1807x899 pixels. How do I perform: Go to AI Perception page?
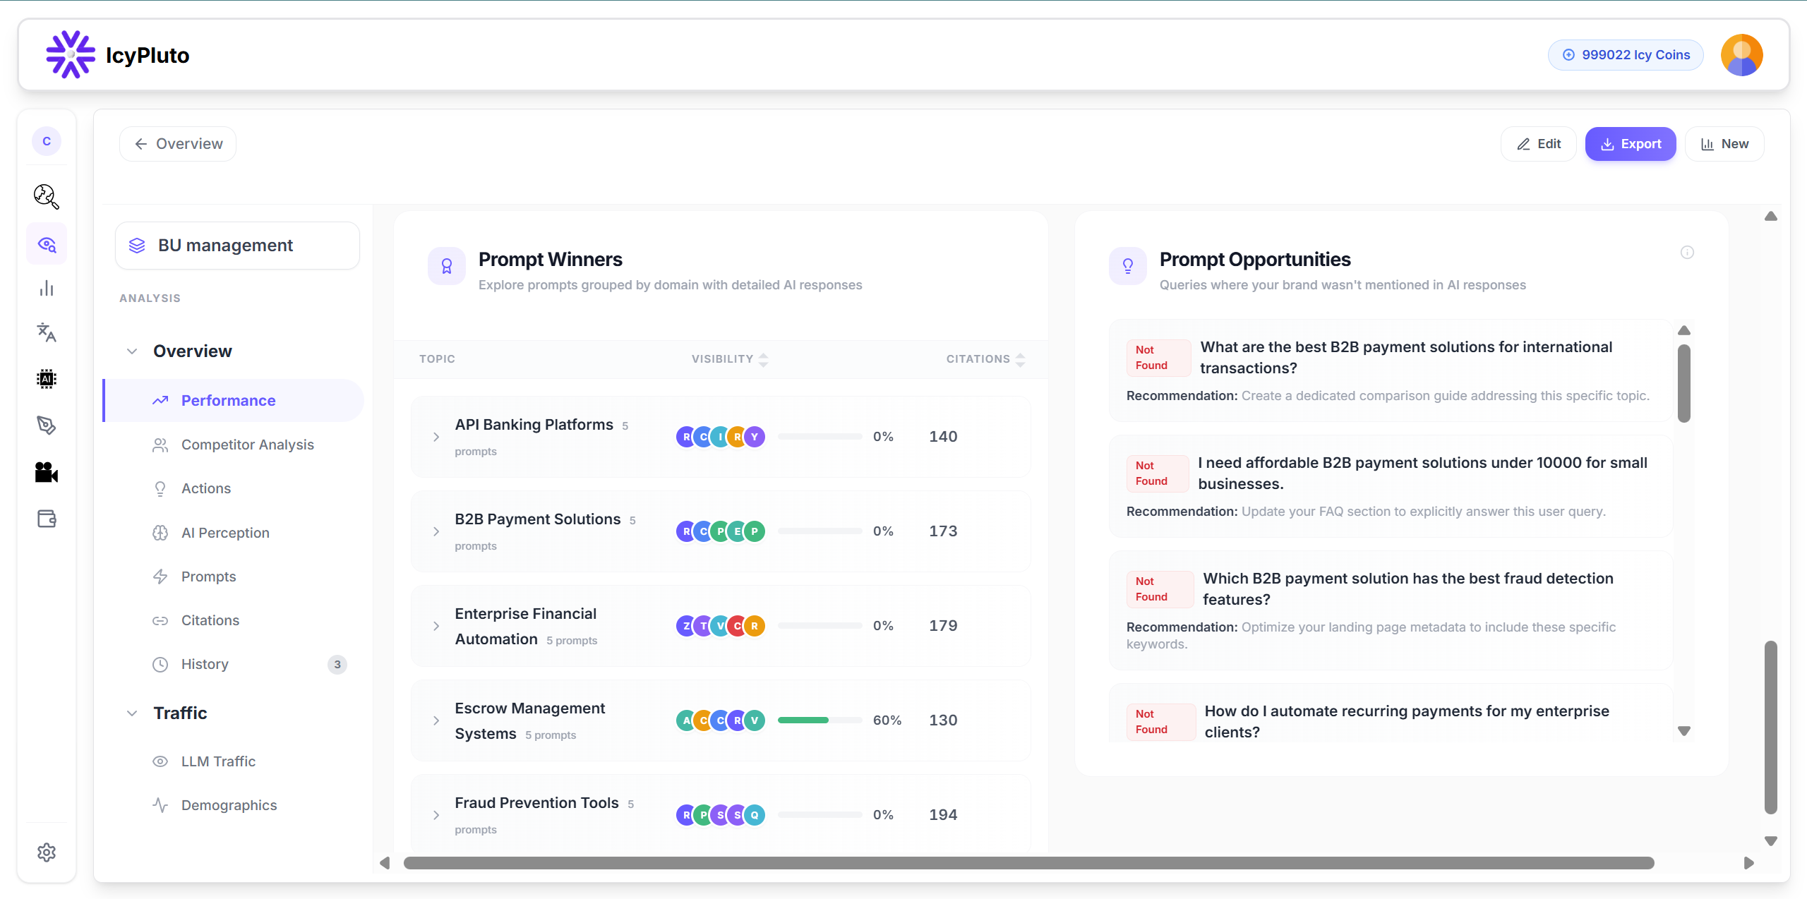pos(225,533)
